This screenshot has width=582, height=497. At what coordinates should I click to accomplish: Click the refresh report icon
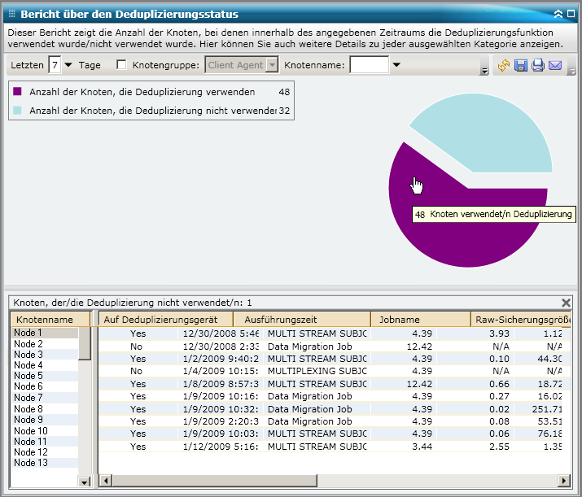[x=504, y=65]
